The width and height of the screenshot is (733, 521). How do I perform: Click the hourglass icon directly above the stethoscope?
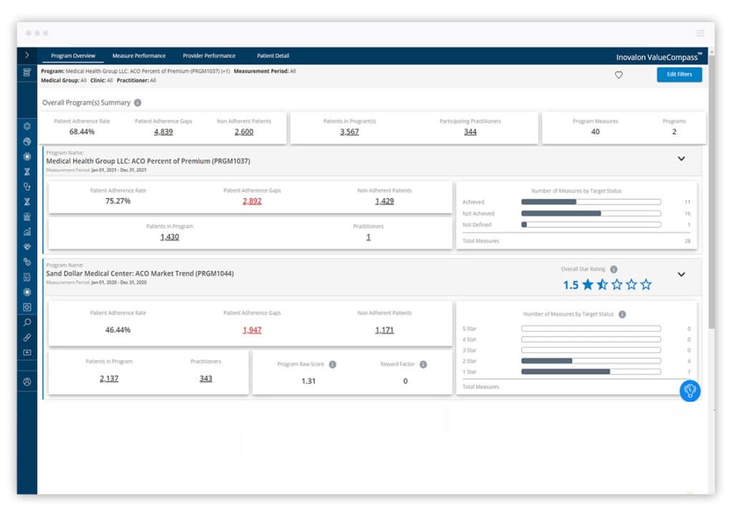27,172
